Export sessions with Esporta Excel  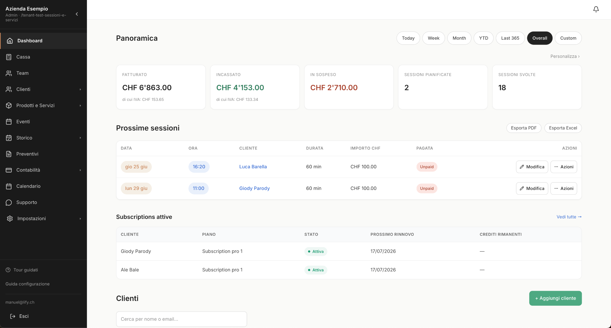click(563, 128)
